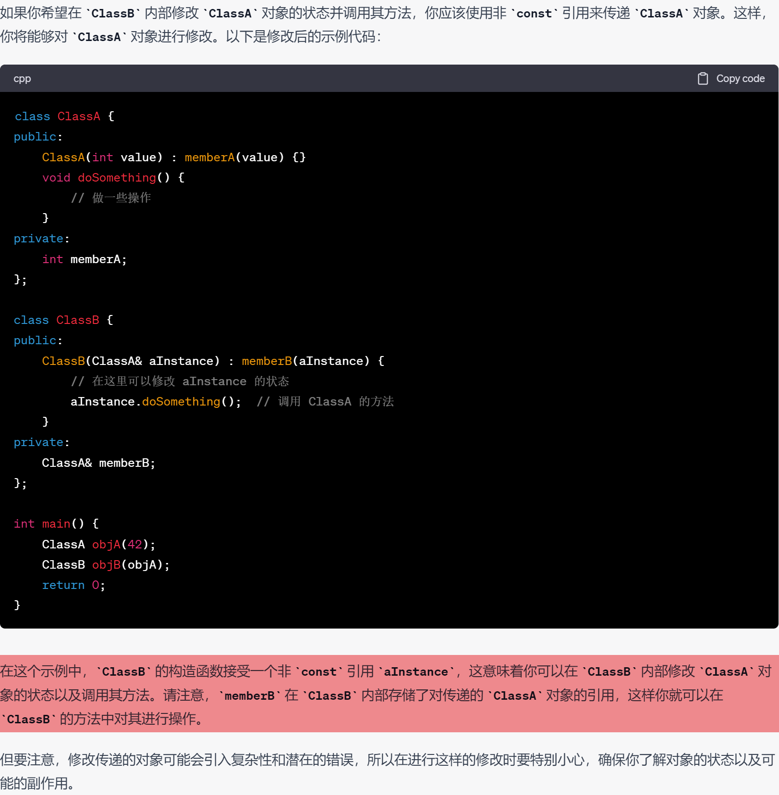
Task: Click the 'int memberA;' line
Action: 85,259
